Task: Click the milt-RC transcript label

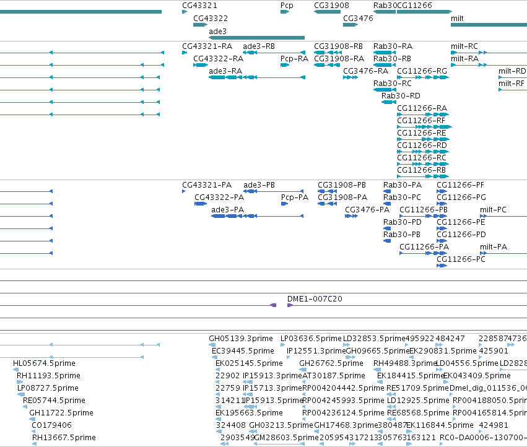Action: click(x=464, y=46)
